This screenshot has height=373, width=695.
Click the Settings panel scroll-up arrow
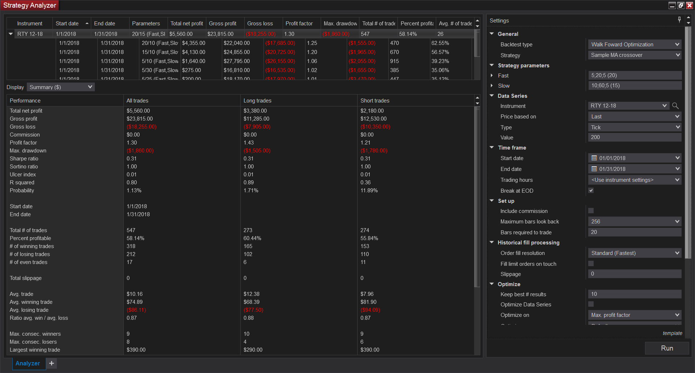tap(688, 17)
